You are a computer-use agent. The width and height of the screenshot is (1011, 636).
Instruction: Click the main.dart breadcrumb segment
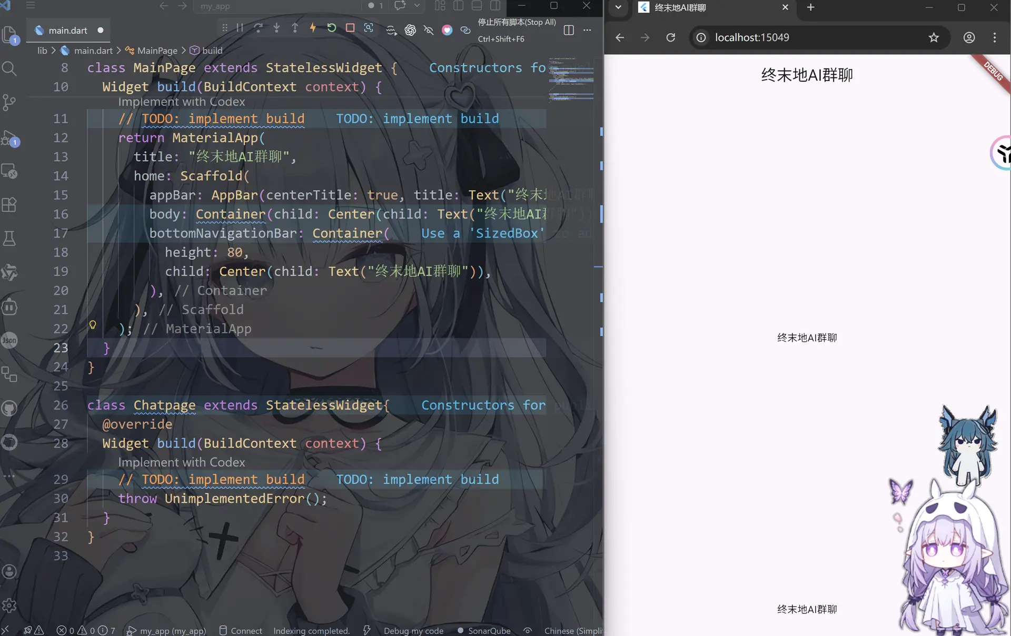(93, 51)
